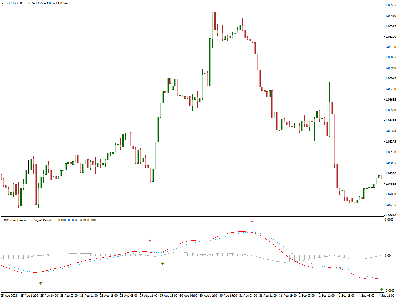Click the triangle icon beside EURUSD,H1
398x299 pixels.
click(x=3, y=3)
